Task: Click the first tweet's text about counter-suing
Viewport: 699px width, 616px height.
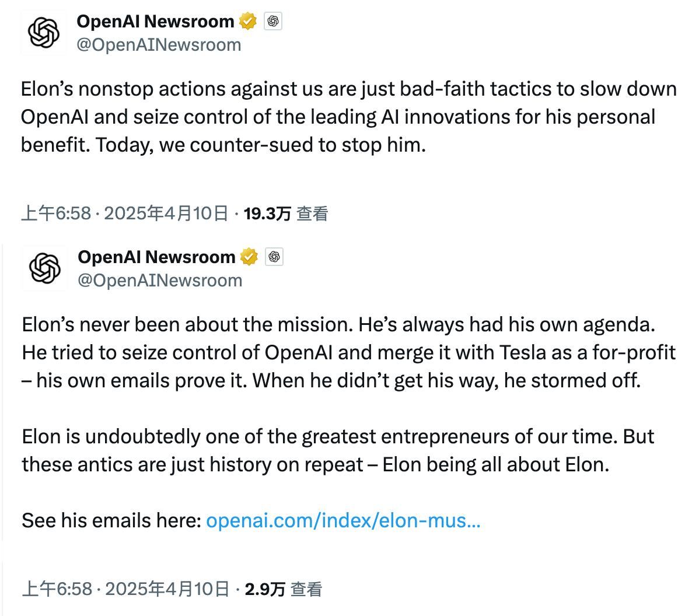Action: click(348, 117)
